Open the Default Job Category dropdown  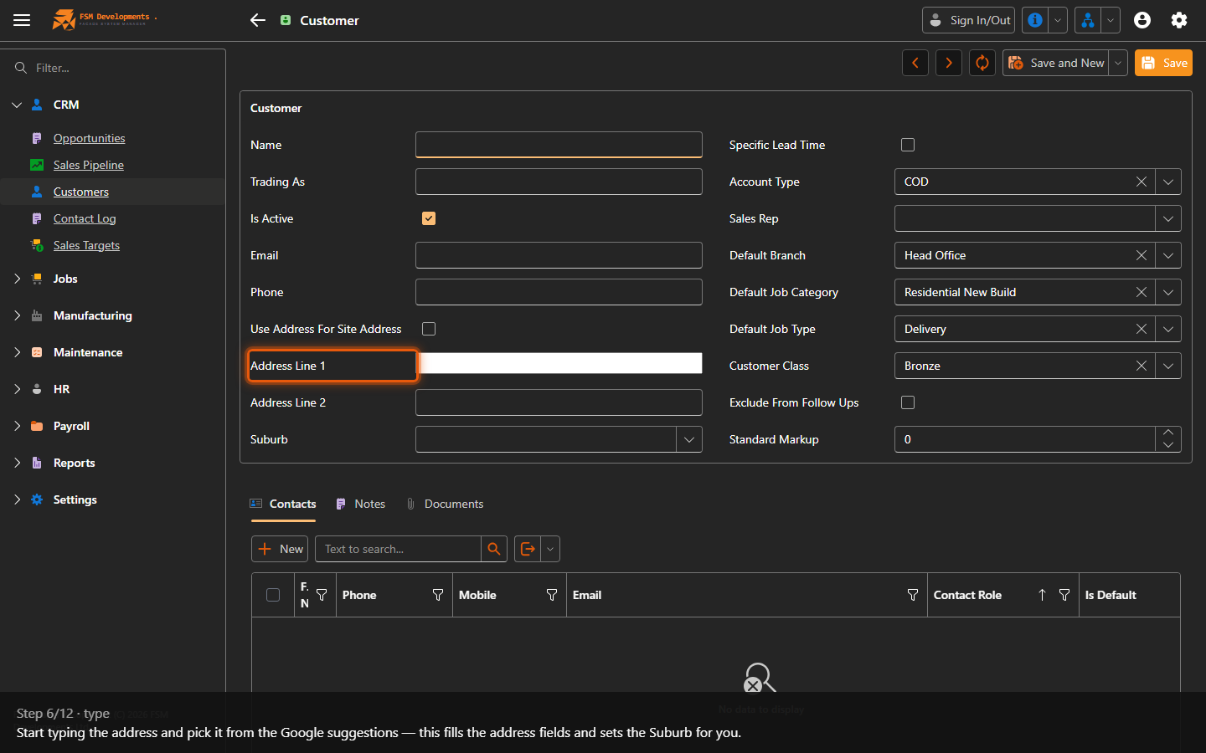1168,292
